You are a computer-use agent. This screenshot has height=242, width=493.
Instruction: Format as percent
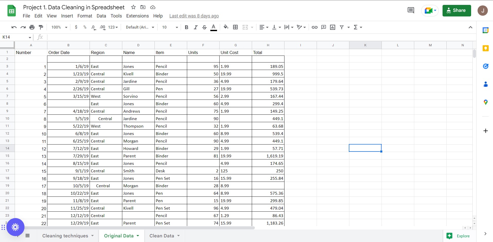point(85,27)
